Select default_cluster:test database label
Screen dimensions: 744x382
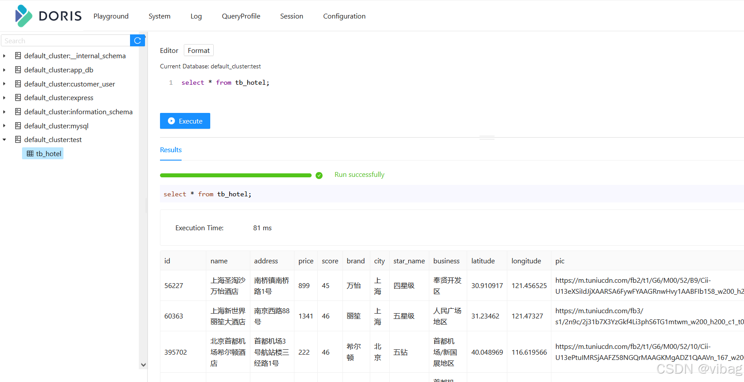point(53,140)
